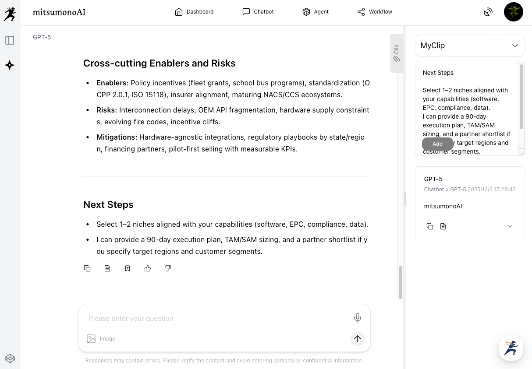This screenshot has width=532, height=369.
Task: Click the chat vertical scrollbar
Action: [400, 282]
